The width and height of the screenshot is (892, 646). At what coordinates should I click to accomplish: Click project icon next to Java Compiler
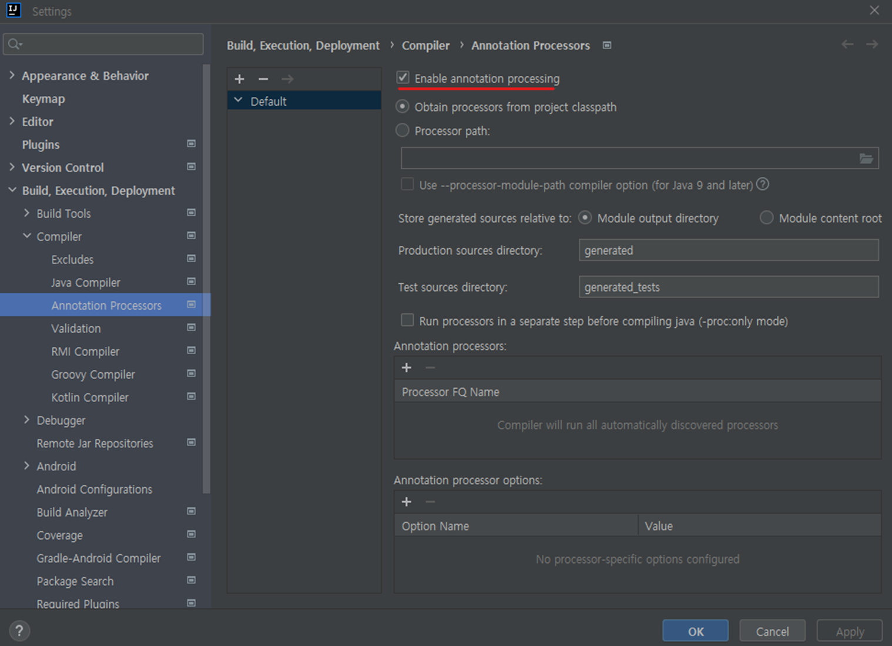[x=191, y=282]
